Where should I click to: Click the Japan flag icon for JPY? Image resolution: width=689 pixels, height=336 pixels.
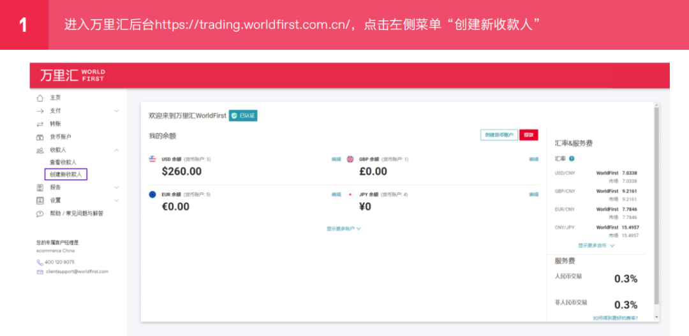[350, 194]
